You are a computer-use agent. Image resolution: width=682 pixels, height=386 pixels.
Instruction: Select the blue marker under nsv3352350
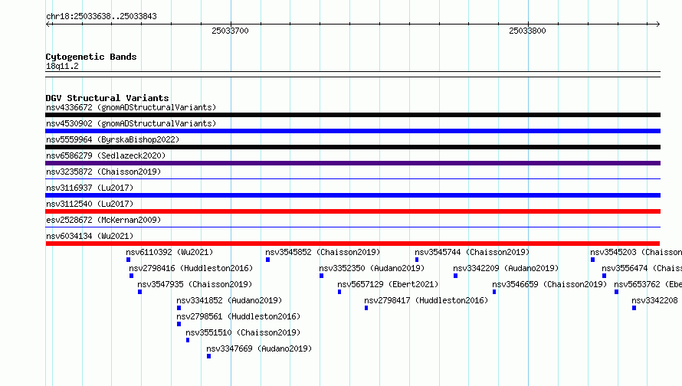coord(321,276)
